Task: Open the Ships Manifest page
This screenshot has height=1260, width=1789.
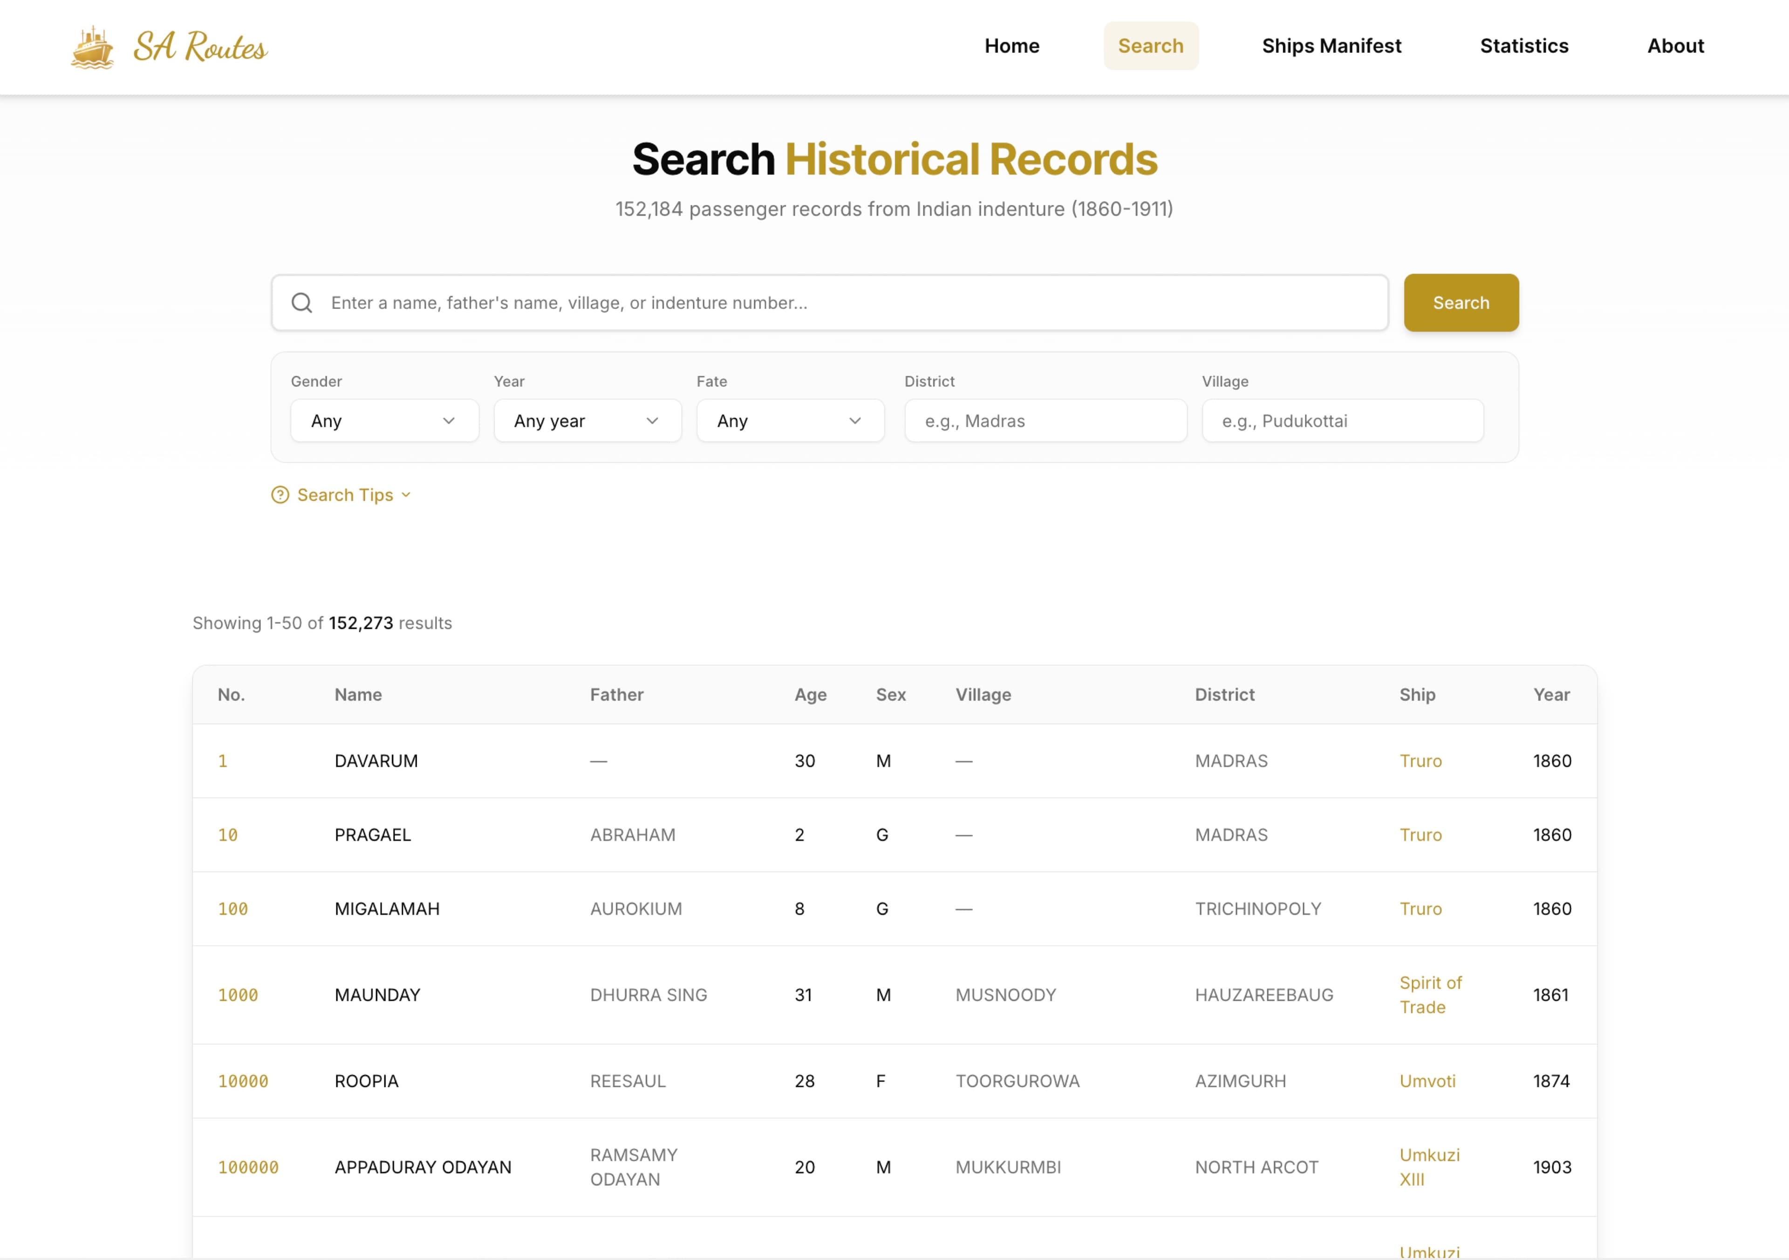Action: pyautogui.click(x=1331, y=46)
